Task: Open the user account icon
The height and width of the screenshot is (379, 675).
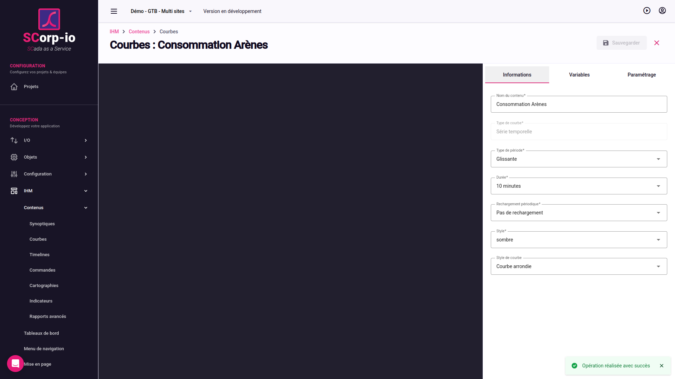Action: (x=662, y=11)
